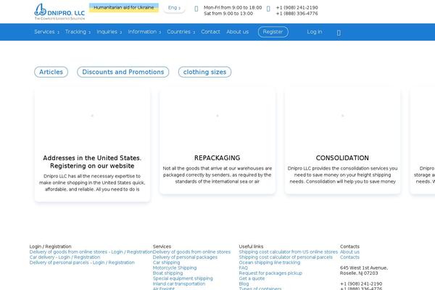The width and height of the screenshot is (435, 290).
Task: Click footer heading Login / Registration
Action: point(50,246)
